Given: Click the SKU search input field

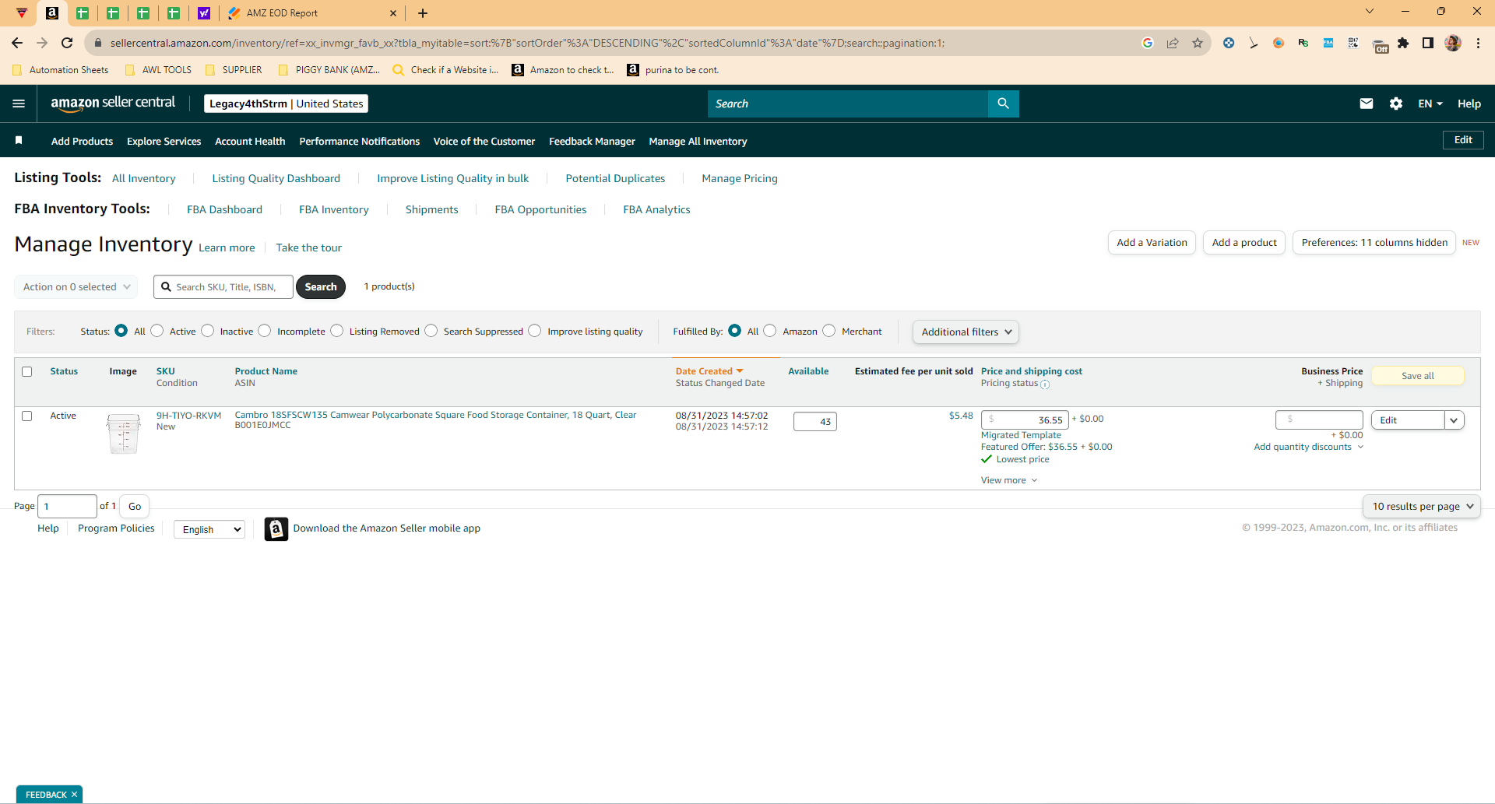Looking at the screenshot, I should [223, 286].
